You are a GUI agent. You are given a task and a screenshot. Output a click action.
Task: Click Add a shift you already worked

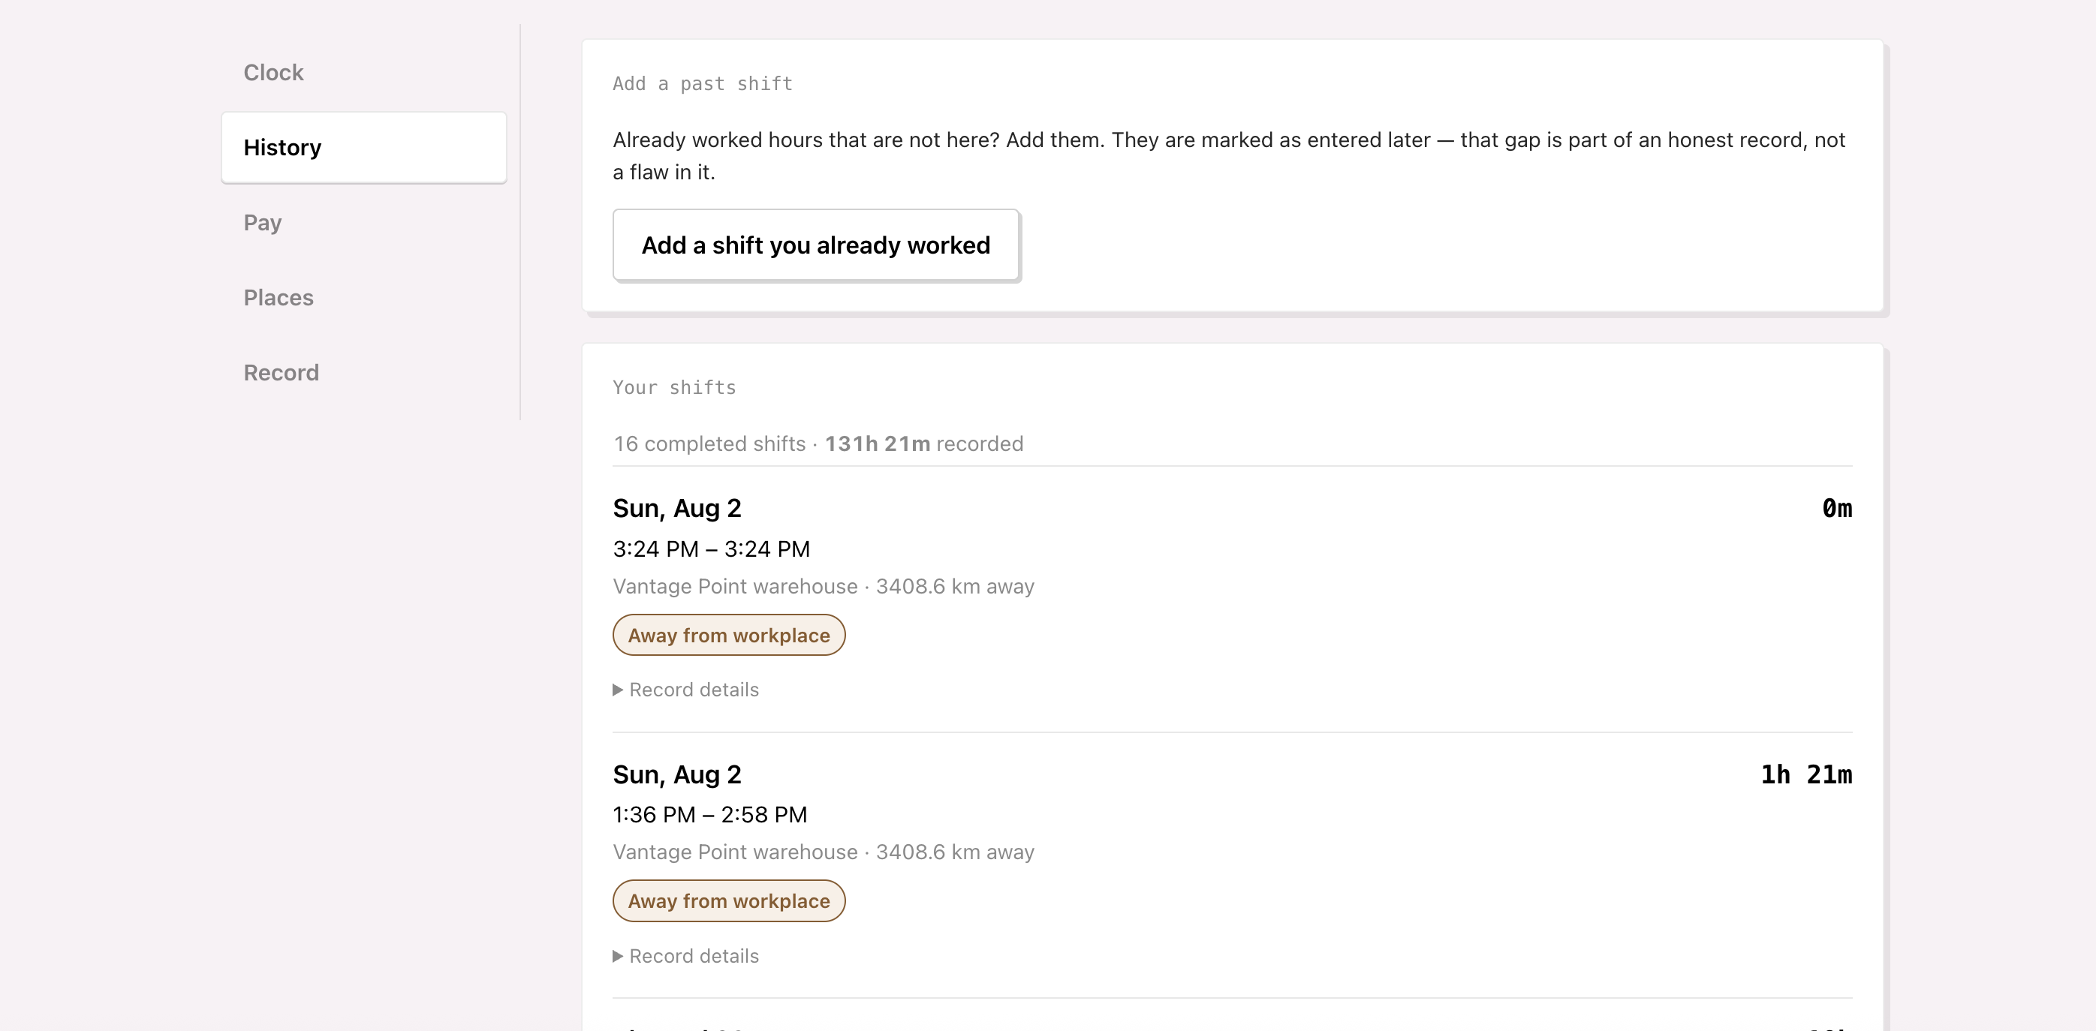point(815,245)
